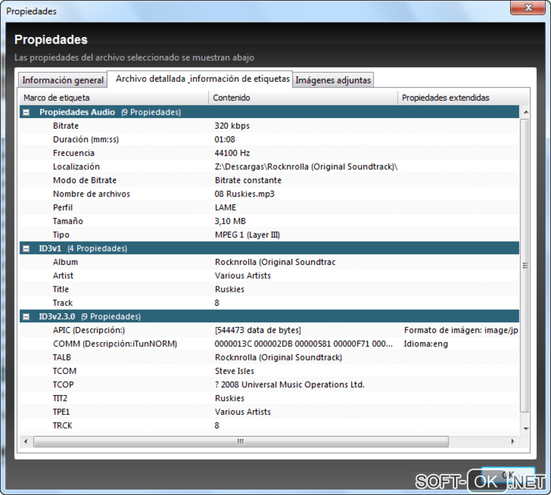Viewport: 551px width, 495px height.
Task: Open the Imágenes adjuntas tab
Action: coord(333,80)
